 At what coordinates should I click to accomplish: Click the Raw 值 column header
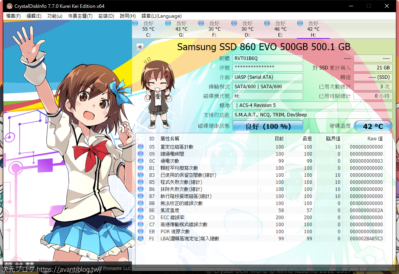click(364, 139)
